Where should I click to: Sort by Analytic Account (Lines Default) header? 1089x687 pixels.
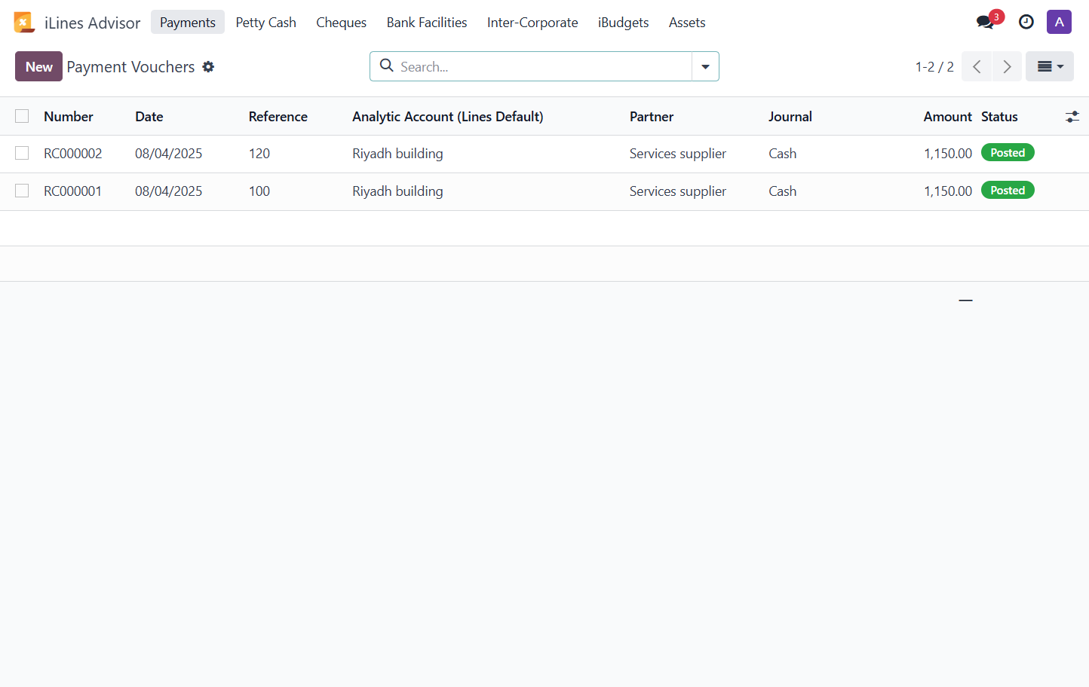(448, 116)
